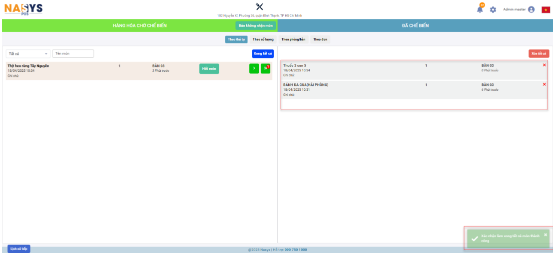Select the Theo phòng/bàn view
553x253 pixels.
pos(293,39)
